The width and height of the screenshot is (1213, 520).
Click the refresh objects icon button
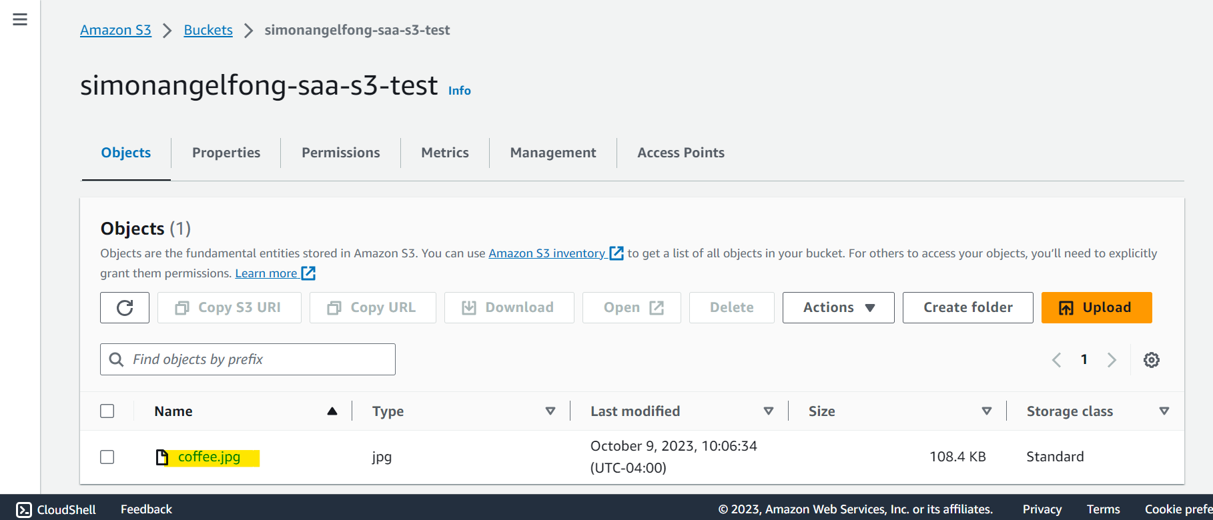(125, 307)
